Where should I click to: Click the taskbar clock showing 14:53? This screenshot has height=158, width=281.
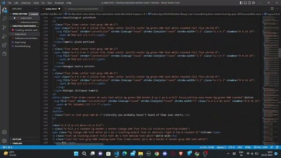pos(267,154)
